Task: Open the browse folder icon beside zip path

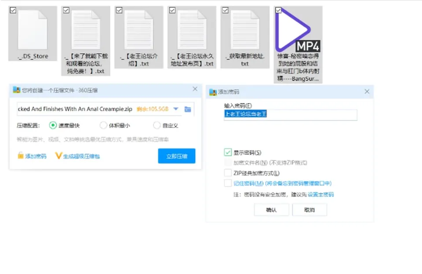Action: click(x=188, y=109)
